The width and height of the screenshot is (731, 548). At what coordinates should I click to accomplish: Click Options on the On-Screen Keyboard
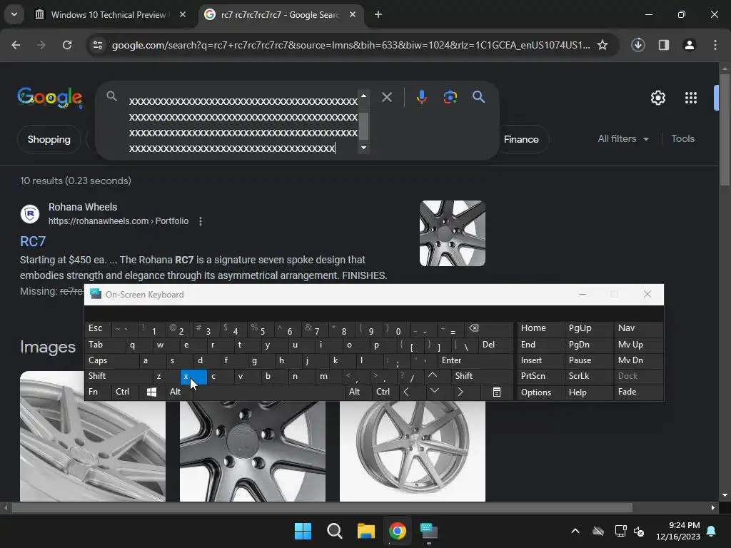540,392
